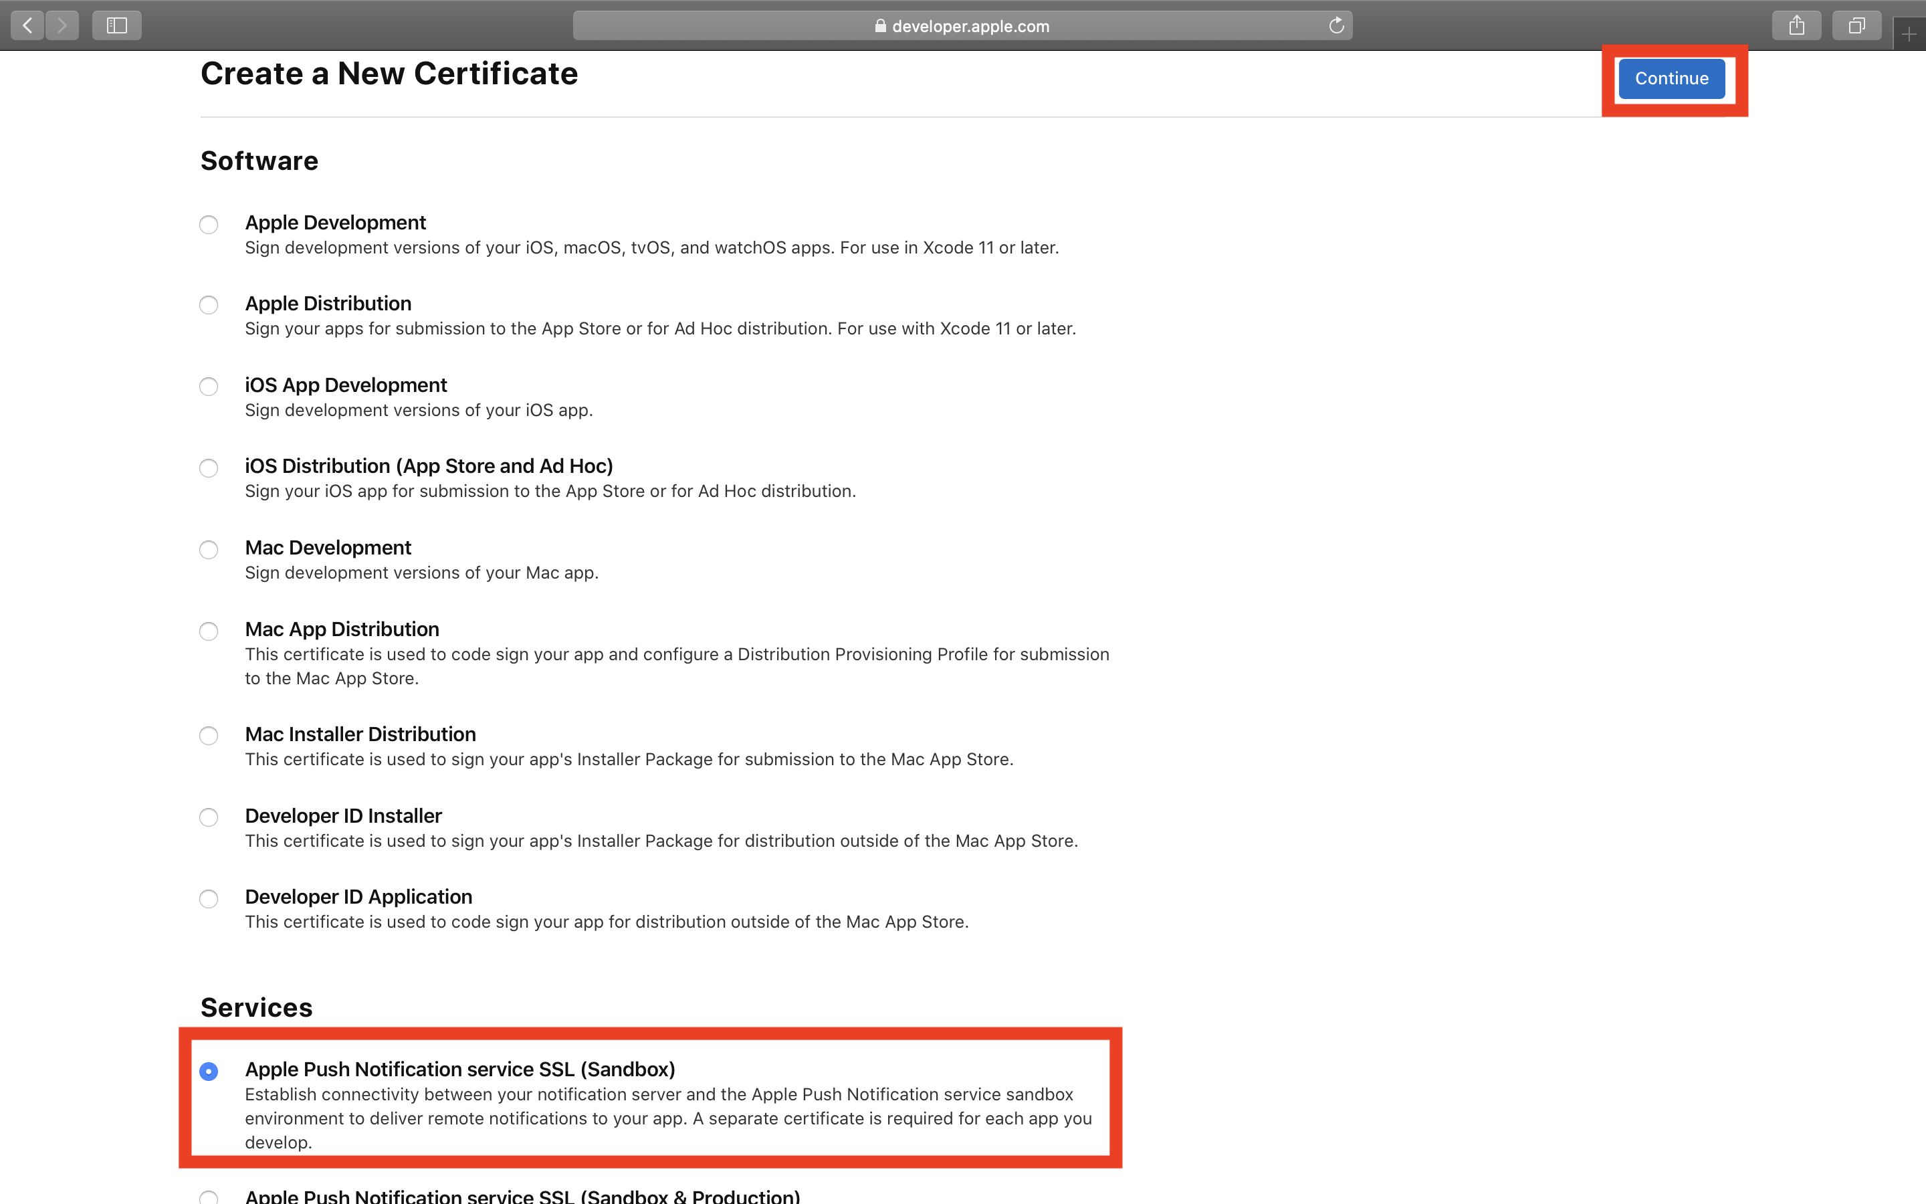
Task: Open the Share menu
Action: [1796, 25]
